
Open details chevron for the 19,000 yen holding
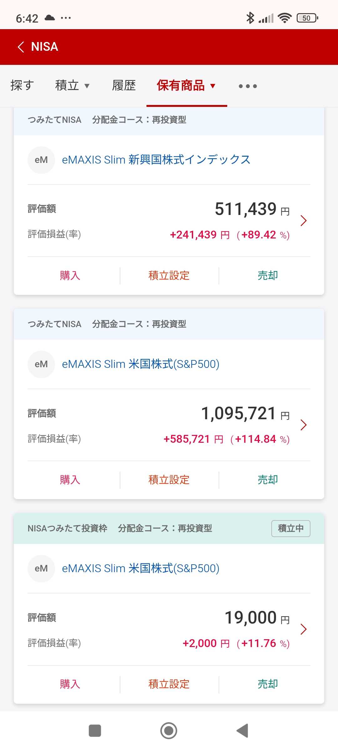(x=303, y=629)
